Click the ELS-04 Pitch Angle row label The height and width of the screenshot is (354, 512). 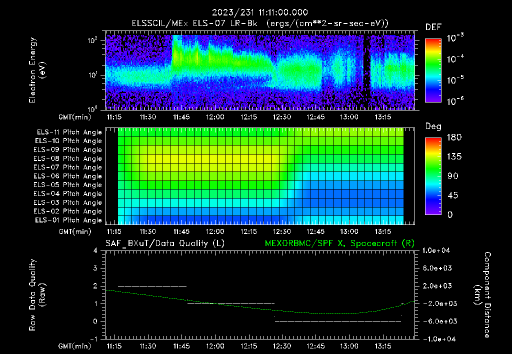[68, 194]
